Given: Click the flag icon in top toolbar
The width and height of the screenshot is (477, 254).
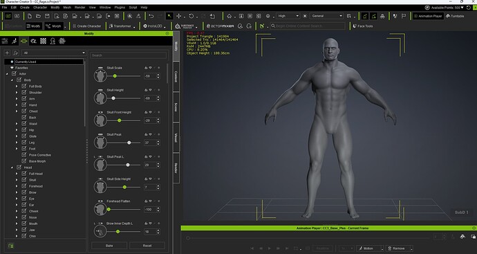Looking at the screenshot, I should click(x=404, y=16).
